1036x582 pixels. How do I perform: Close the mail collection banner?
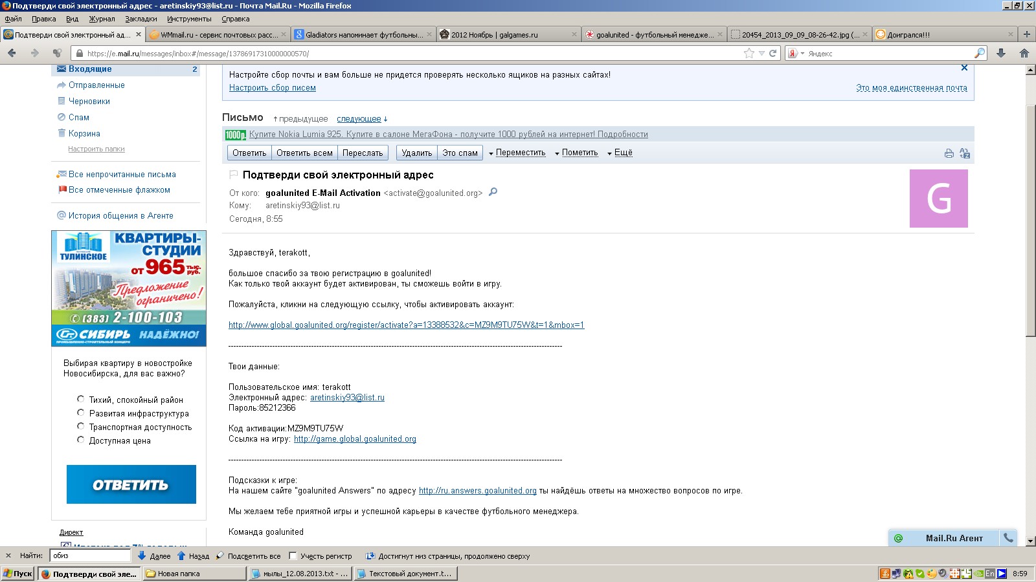click(964, 68)
